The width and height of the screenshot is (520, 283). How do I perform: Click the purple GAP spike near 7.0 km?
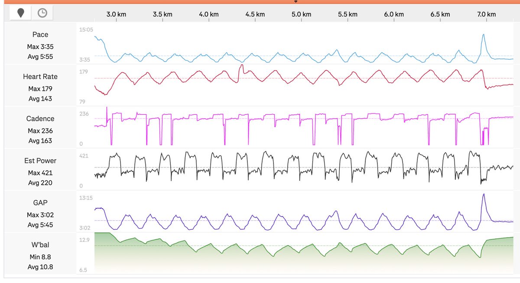click(x=484, y=208)
